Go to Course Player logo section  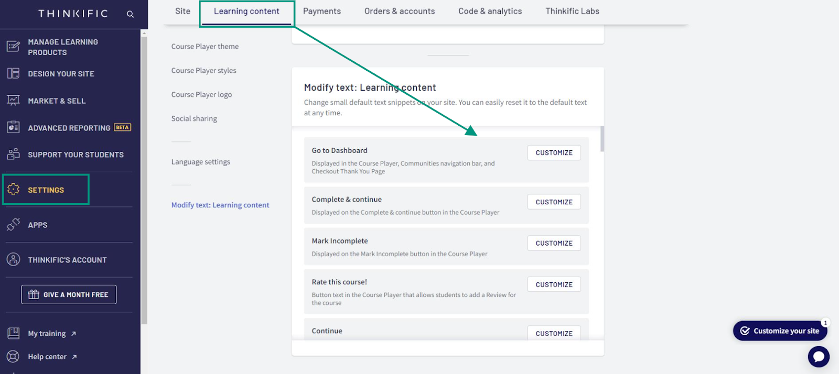[x=201, y=95]
